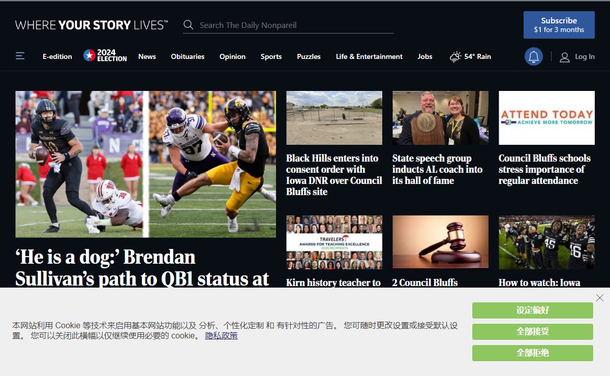
Task: Open the Obituaries section
Action: tap(188, 56)
